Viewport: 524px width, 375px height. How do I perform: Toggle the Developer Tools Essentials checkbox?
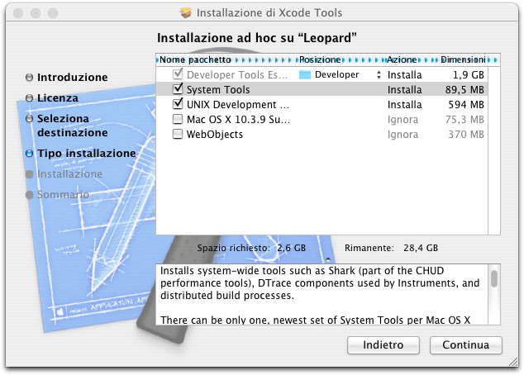click(x=178, y=74)
